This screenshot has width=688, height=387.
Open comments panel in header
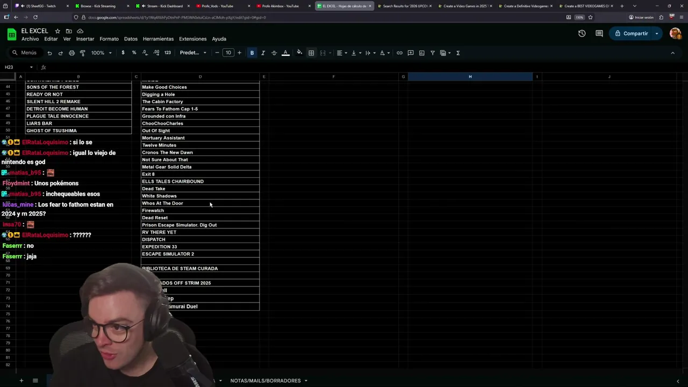click(599, 33)
